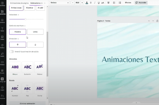The image size is (159, 105).
Task: Apply the Bloque text animation
Action: point(15,67)
